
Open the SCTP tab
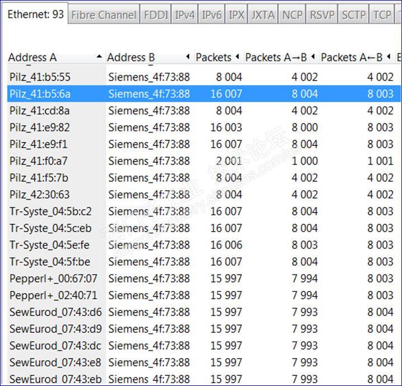click(353, 15)
